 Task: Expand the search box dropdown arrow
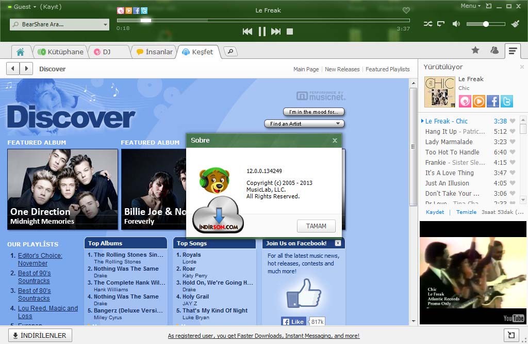point(105,24)
